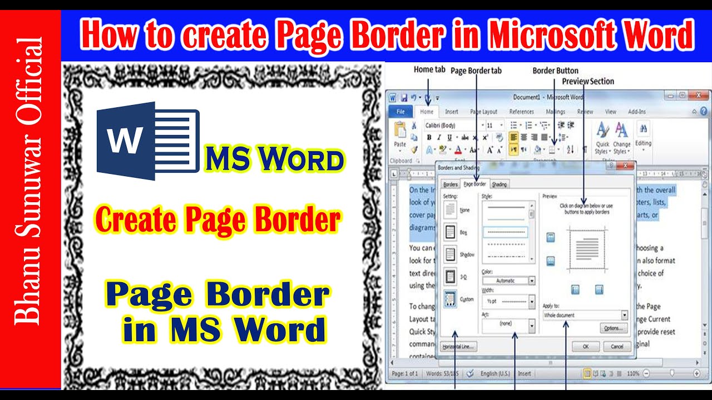Click Cancel in Borders and Shading dialog
Viewport: 712px width, 400px height.
click(617, 346)
